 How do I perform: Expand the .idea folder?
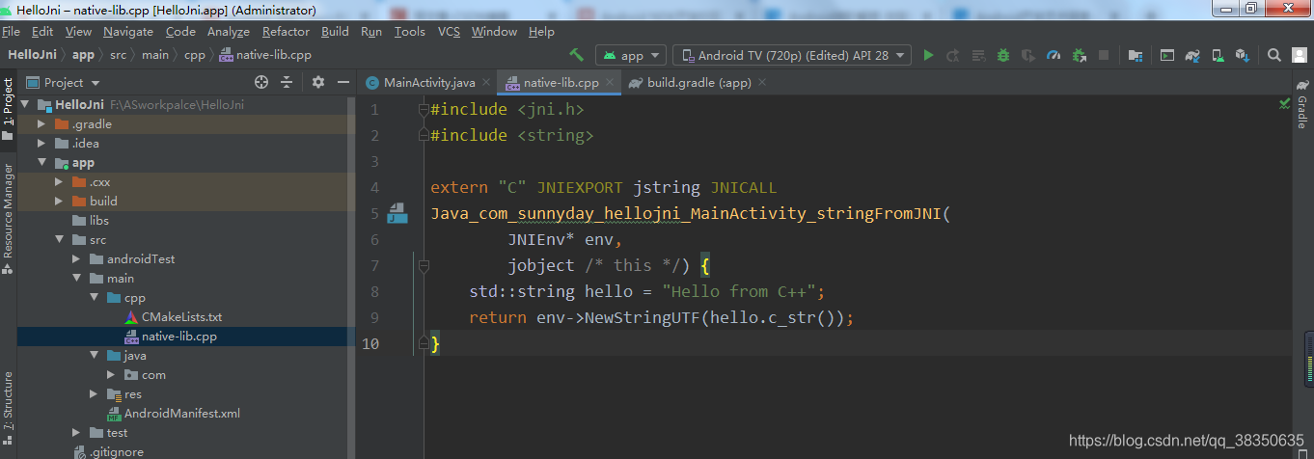coord(41,144)
